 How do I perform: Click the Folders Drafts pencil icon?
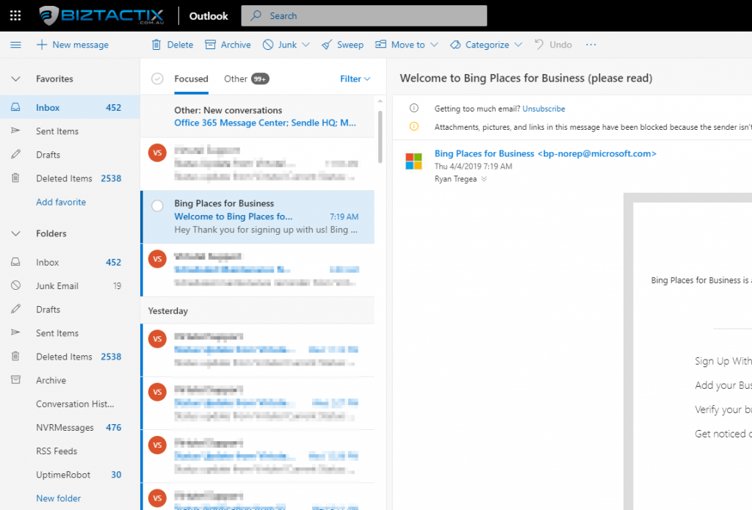(16, 309)
